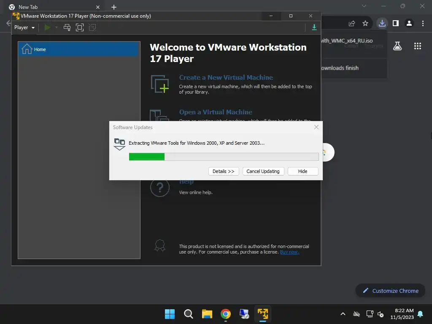
Task: Expand the power options arrow beside play
Action: pyautogui.click(x=57, y=27)
